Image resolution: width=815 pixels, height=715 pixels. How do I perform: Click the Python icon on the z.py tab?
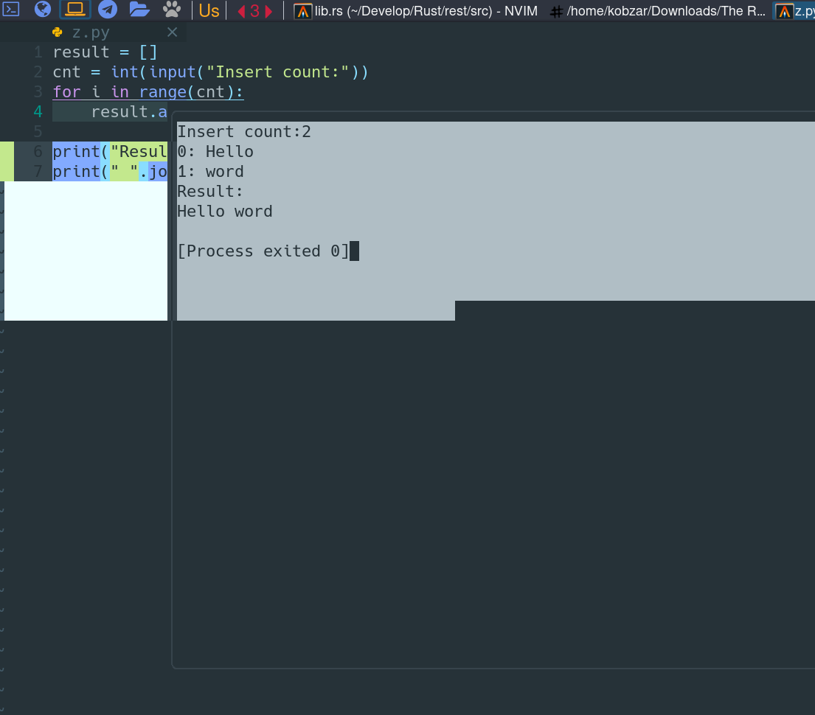pyautogui.click(x=58, y=32)
